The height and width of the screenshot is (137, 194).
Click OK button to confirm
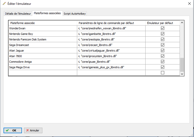pyautogui.click(x=13, y=130)
